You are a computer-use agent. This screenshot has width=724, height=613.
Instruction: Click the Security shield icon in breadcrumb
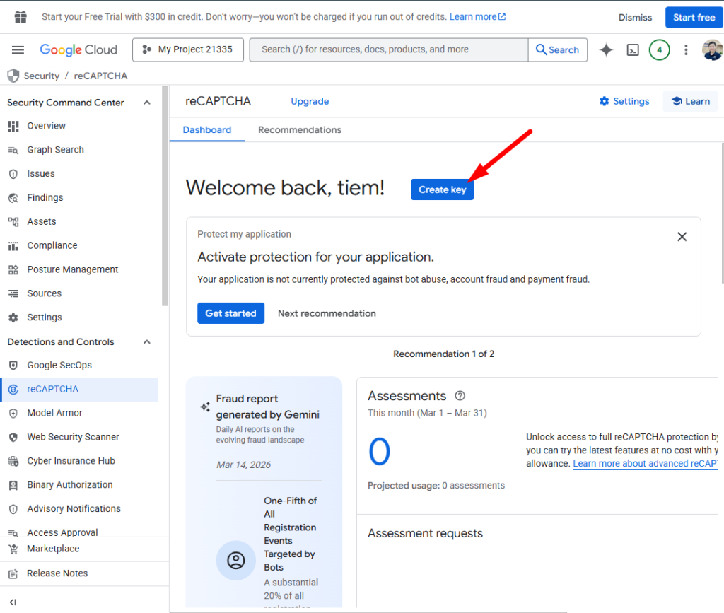(13, 76)
